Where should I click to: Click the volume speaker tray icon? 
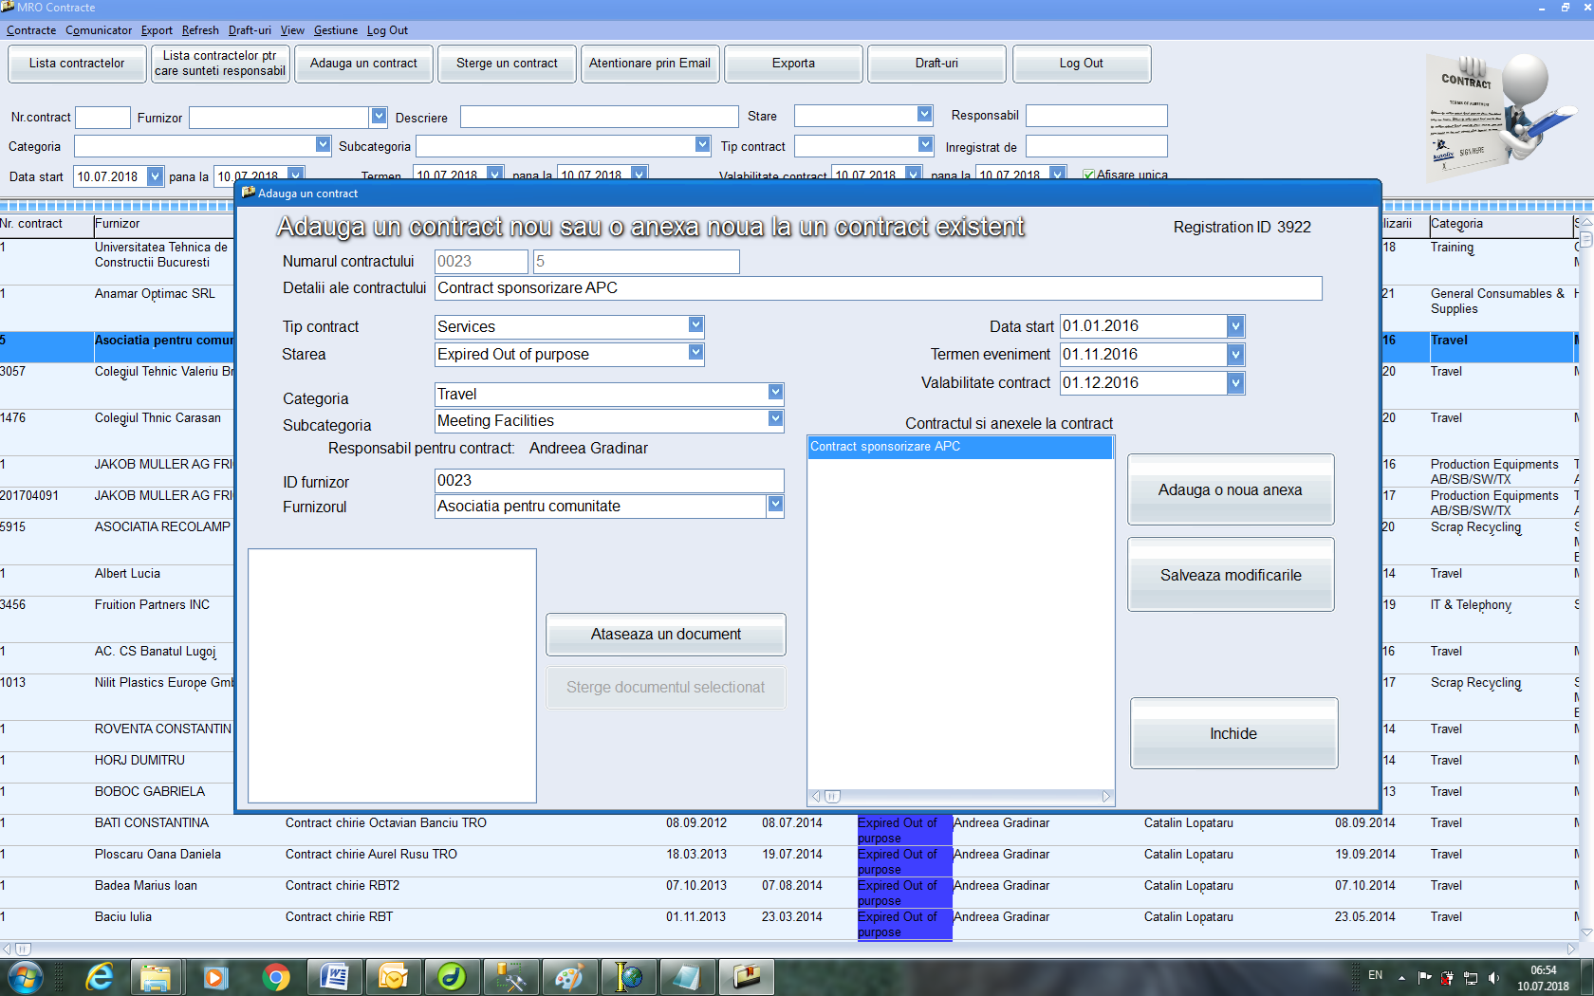click(x=1493, y=977)
